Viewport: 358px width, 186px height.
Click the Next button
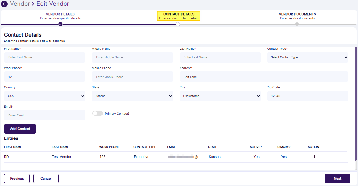pos(337,179)
